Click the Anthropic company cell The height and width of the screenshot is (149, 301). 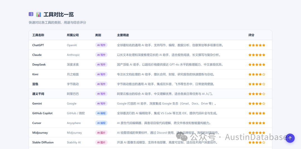[73, 55]
